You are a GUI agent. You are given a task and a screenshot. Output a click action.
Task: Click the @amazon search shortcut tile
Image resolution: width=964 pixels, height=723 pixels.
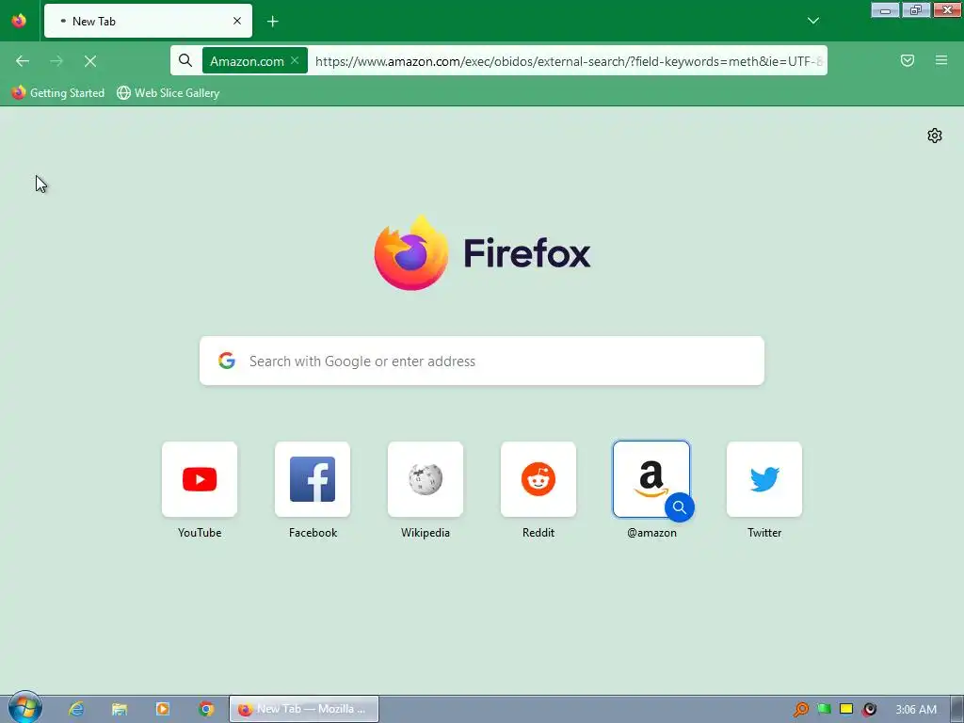(x=651, y=479)
